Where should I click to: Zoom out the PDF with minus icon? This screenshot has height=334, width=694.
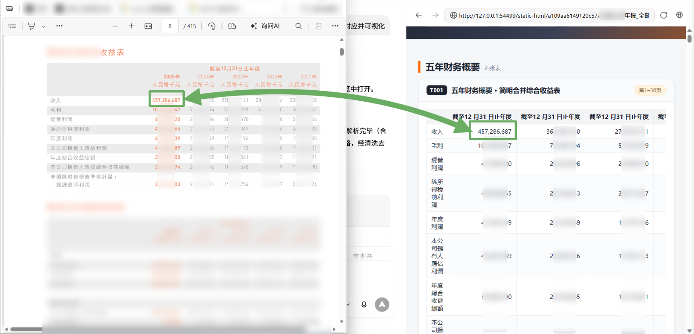(115, 26)
